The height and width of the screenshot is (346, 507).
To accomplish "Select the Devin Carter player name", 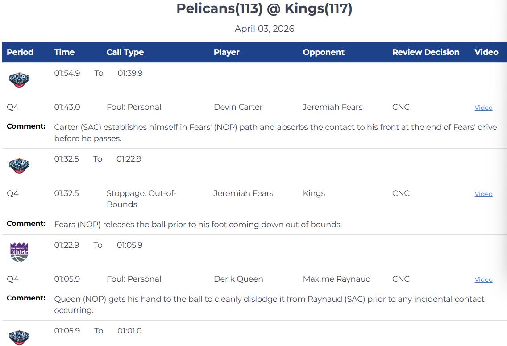I will 238,107.
